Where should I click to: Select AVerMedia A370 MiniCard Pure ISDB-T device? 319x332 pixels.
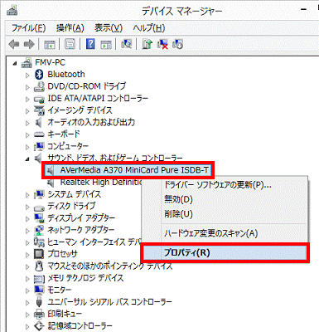(134, 170)
